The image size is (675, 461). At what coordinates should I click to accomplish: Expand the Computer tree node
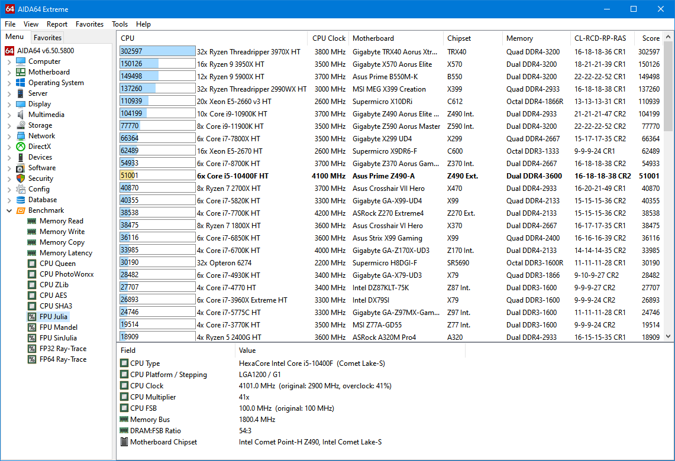tap(9, 61)
